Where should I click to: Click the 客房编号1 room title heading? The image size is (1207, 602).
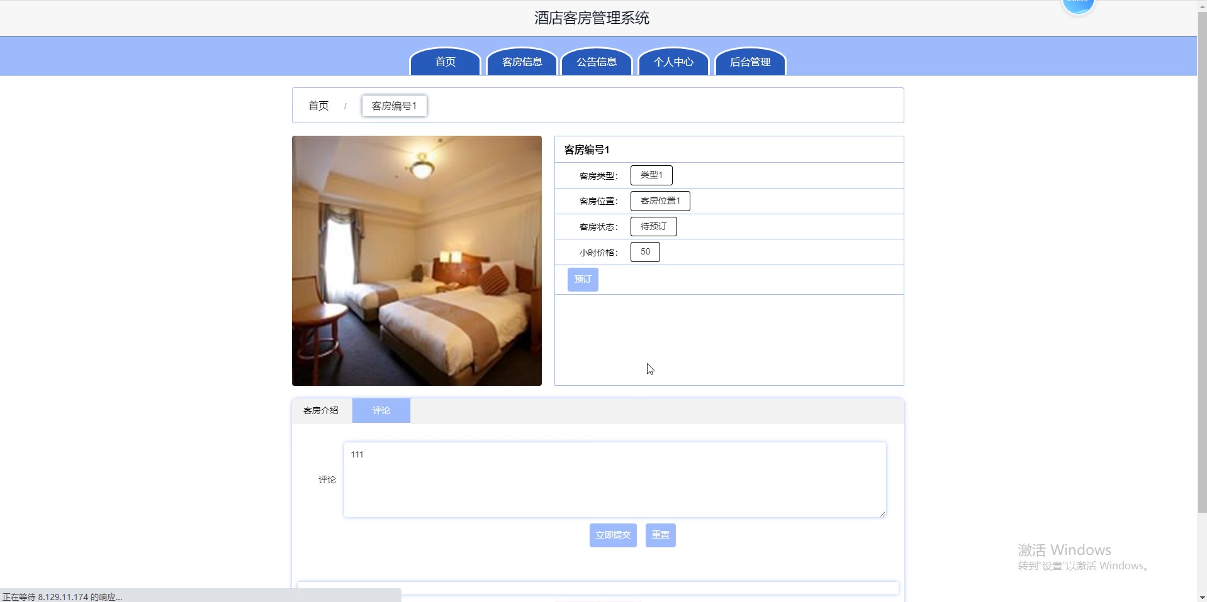coord(587,150)
